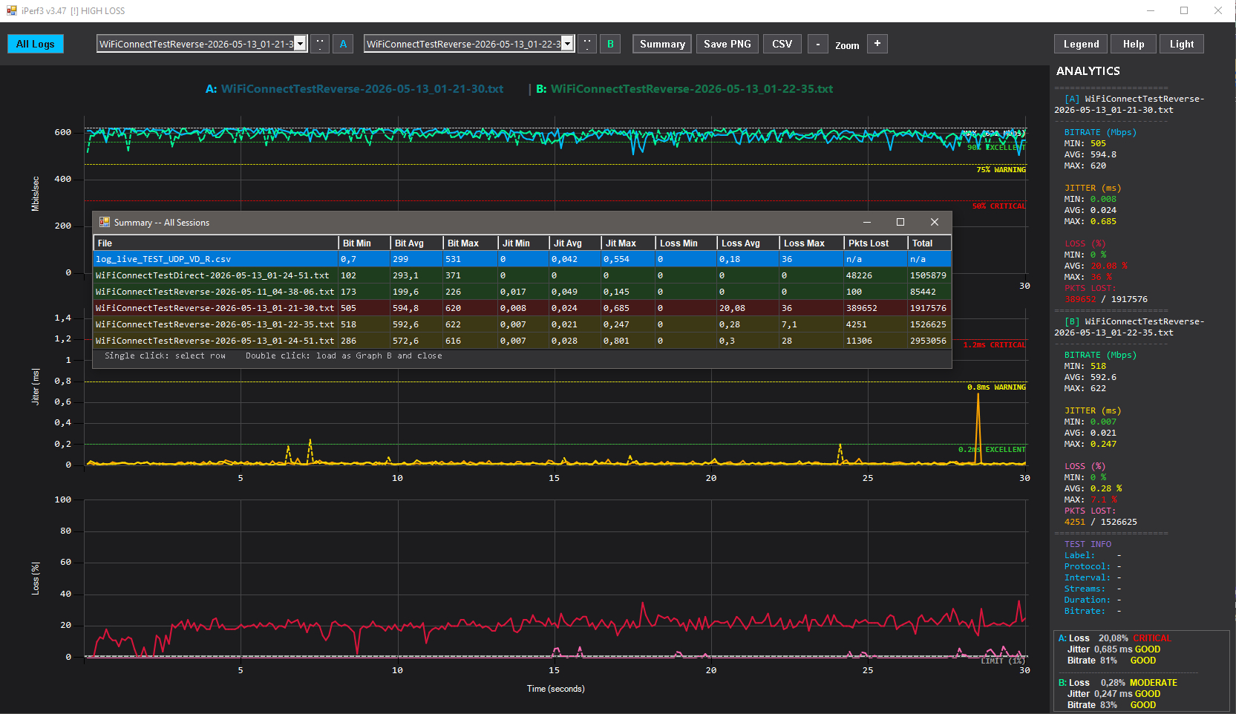This screenshot has width=1236, height=714.
Task: Click the green B graph button
Action: (x=610, y=44)
